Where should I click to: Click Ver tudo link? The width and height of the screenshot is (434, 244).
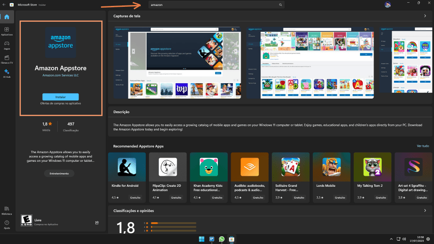tap(423, 146)
